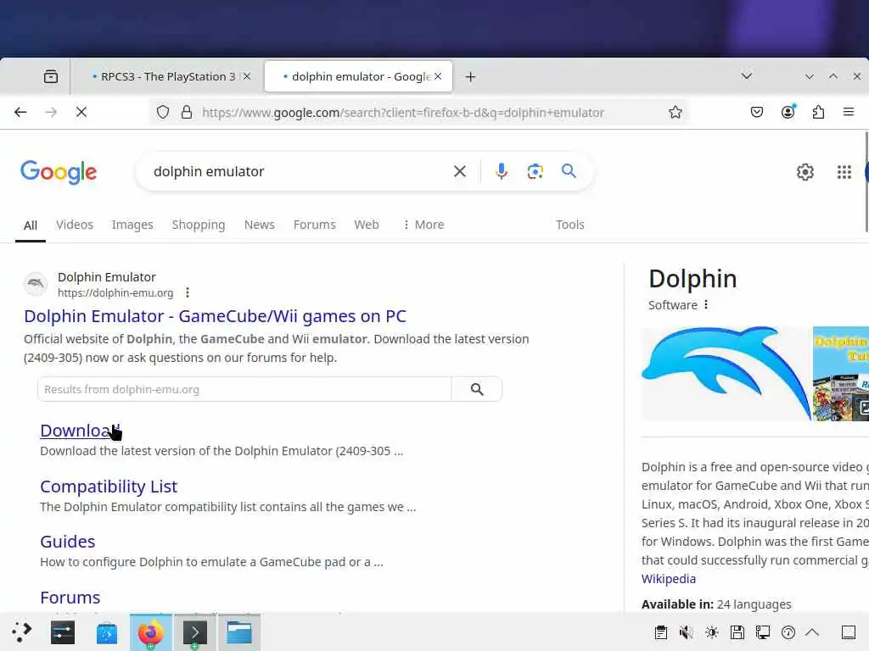Screen dimensions: 869x651
Task: Select the dolphin emulator - Google tab
Action: point(357,76)
